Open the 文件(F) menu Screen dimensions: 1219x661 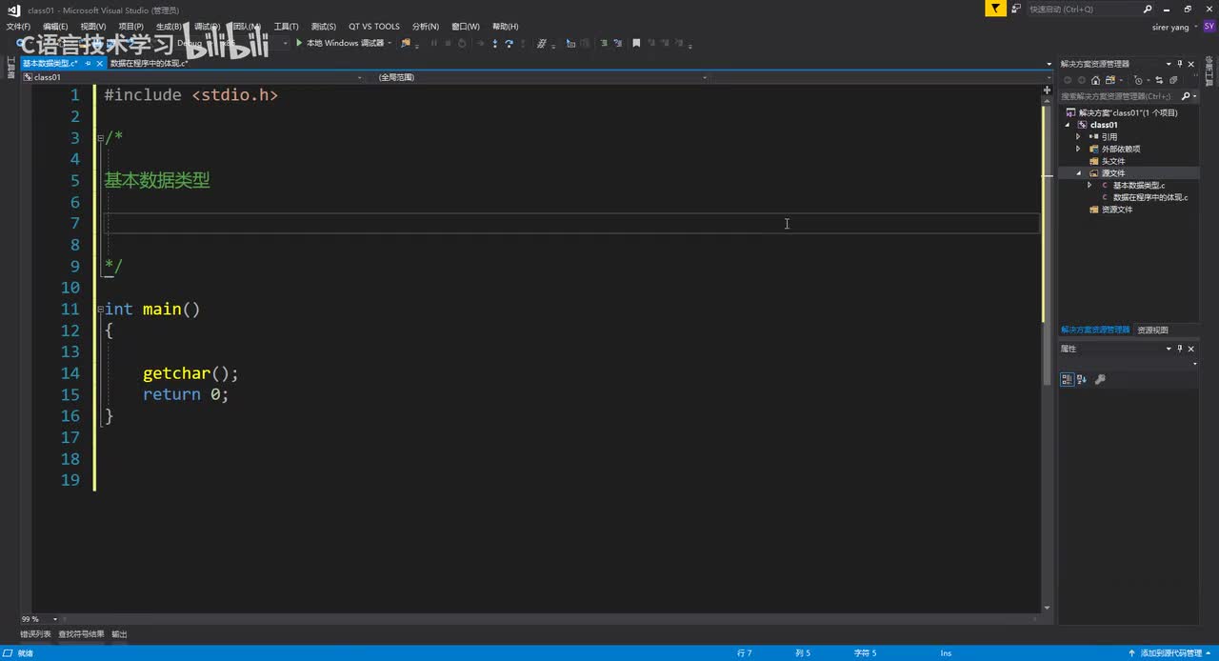click(x=18, y=27)
